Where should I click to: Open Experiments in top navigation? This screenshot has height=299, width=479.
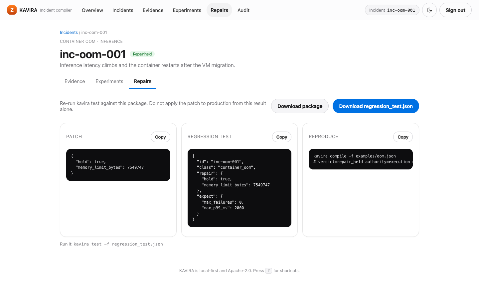[x=187, y=10]
